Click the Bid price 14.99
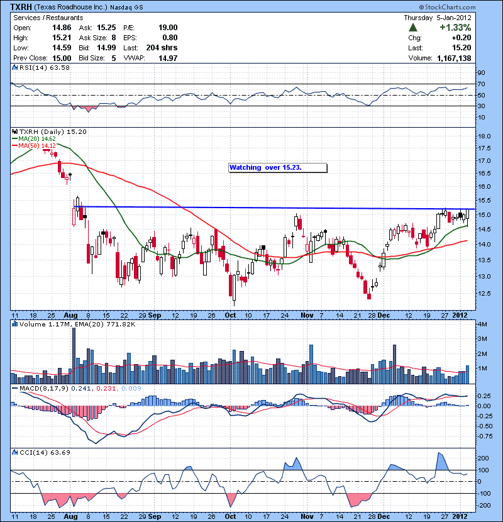This screenshot has width=503, height=522. [106, 48]
